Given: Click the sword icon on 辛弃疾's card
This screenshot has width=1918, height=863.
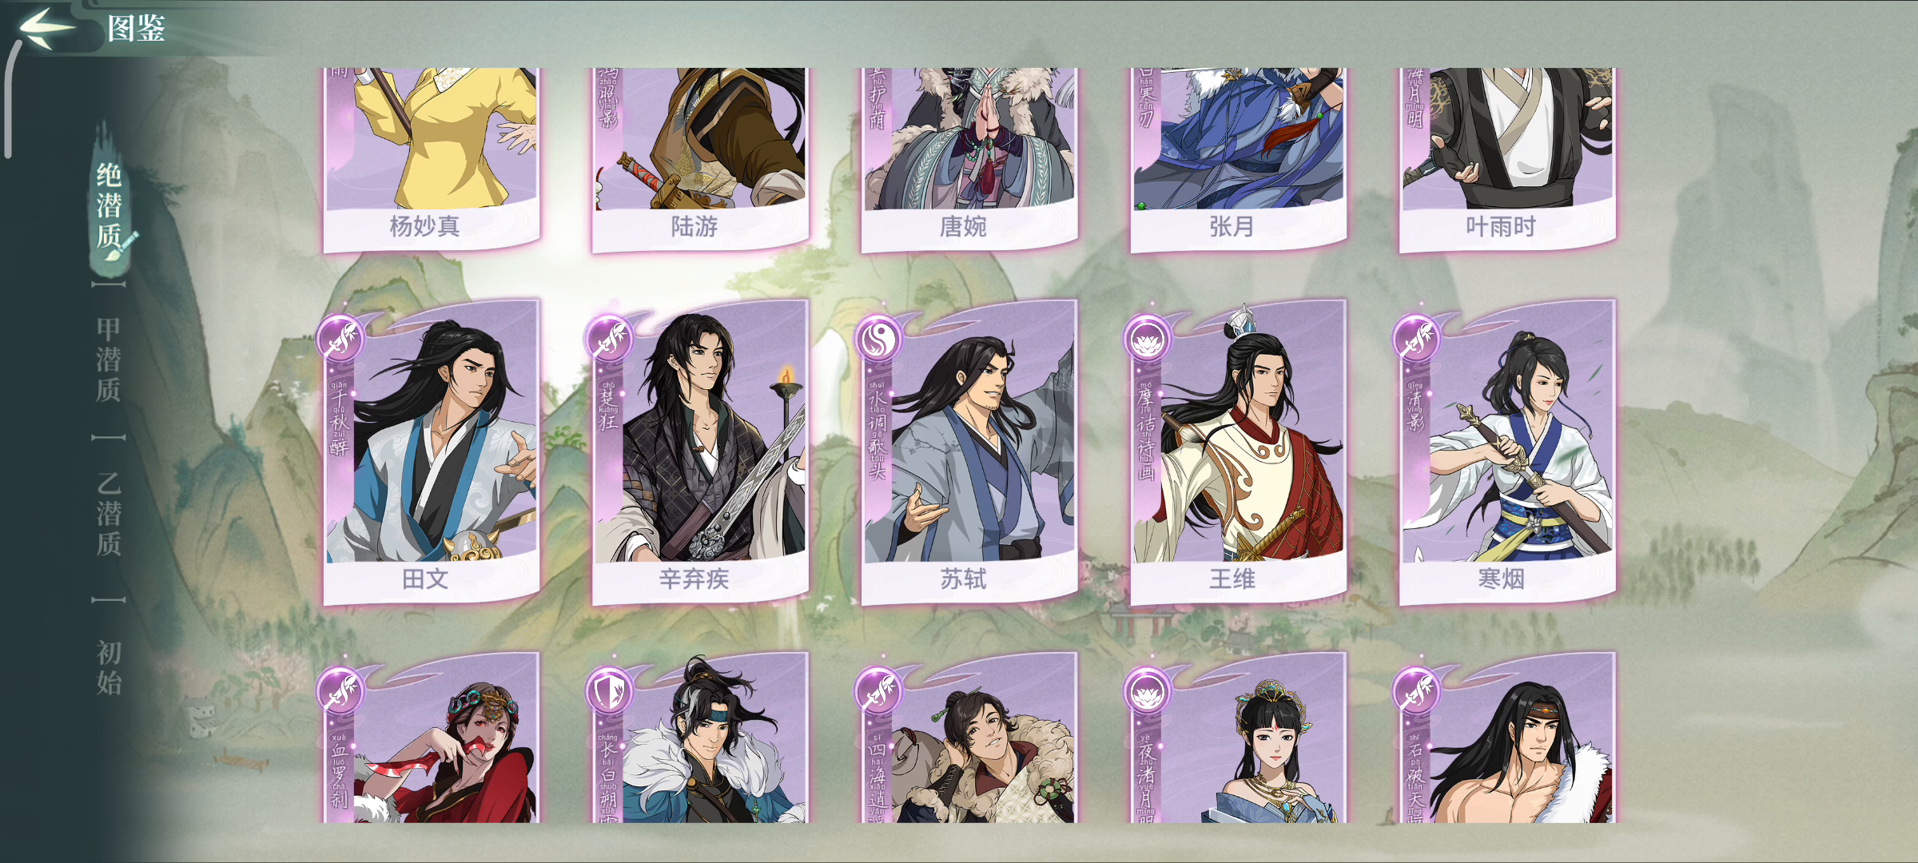Looking at the screenshot, I should pyautogui.click(x=609, y=339).
